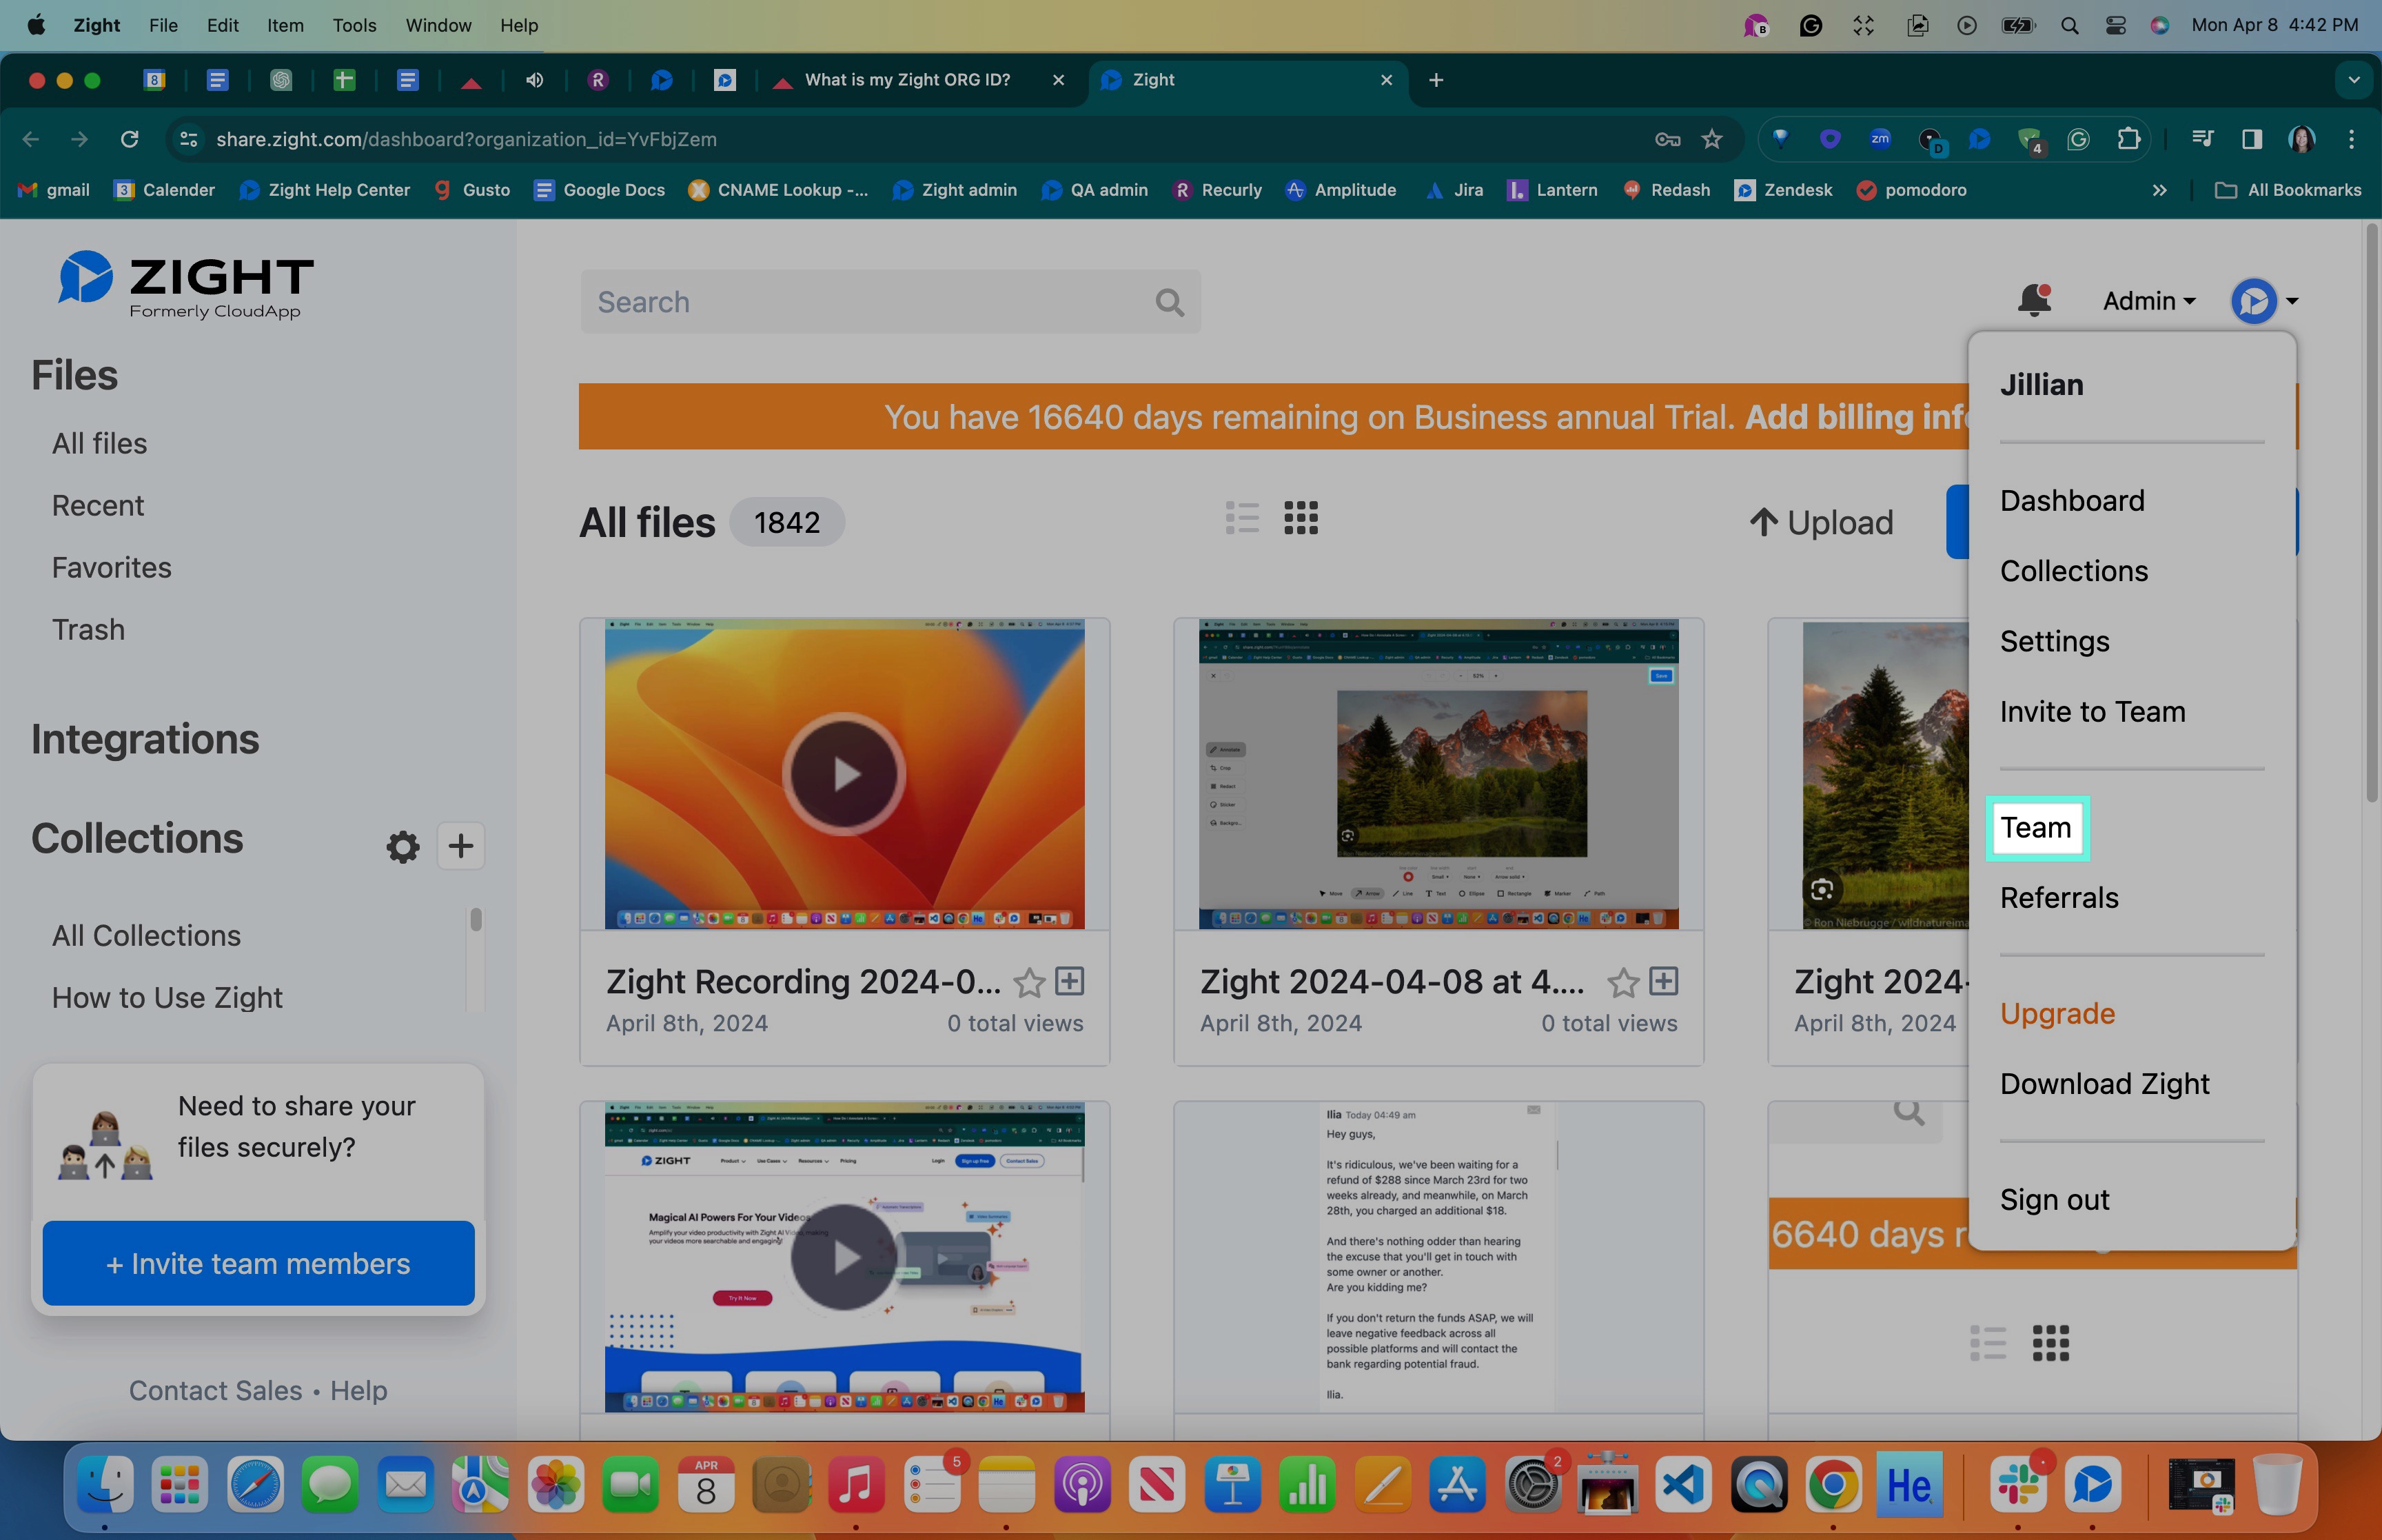Open Team from the account dropdown menu
This screenshot has height=1540, width=2382.
click(2036, 828)
